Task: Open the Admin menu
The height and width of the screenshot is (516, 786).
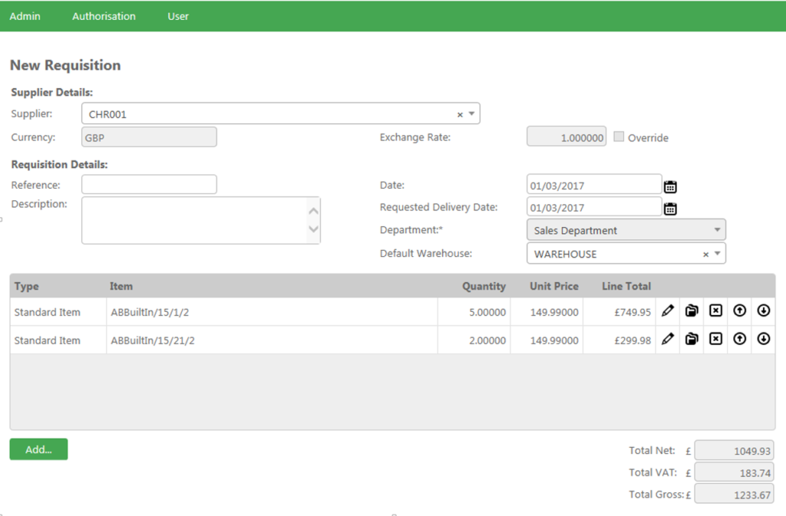Action: point(25,16)
